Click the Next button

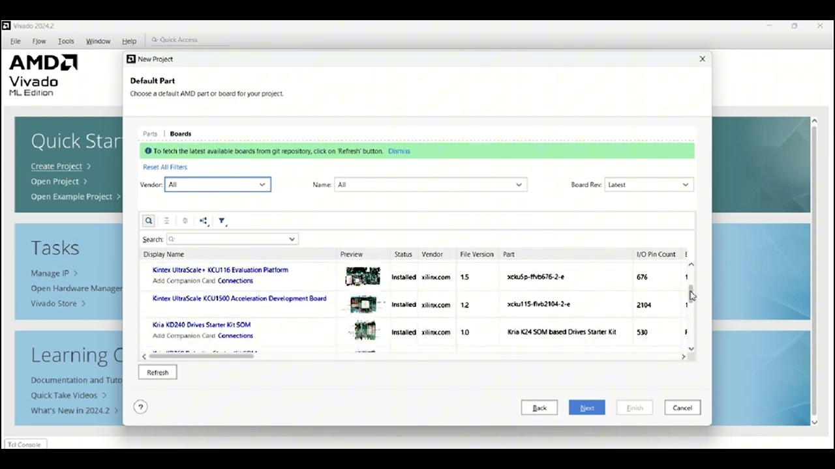point(587,408)
